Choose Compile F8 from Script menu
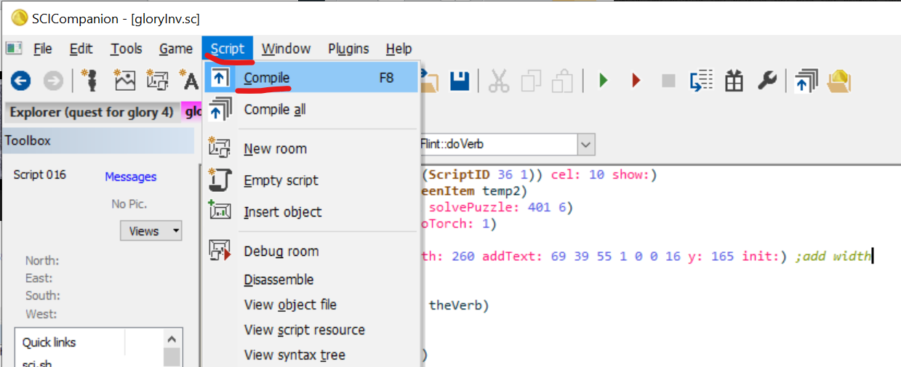This screenshot has height=367, width=901. [311, 78]
